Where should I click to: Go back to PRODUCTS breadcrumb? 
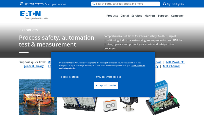[30, 30]
